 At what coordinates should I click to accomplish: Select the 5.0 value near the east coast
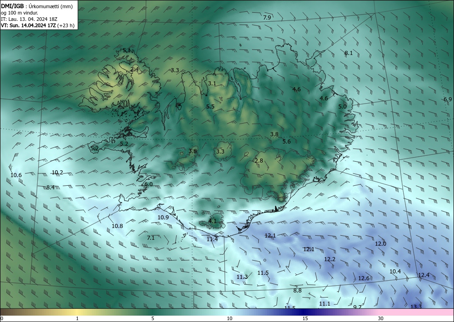(342, 107)
